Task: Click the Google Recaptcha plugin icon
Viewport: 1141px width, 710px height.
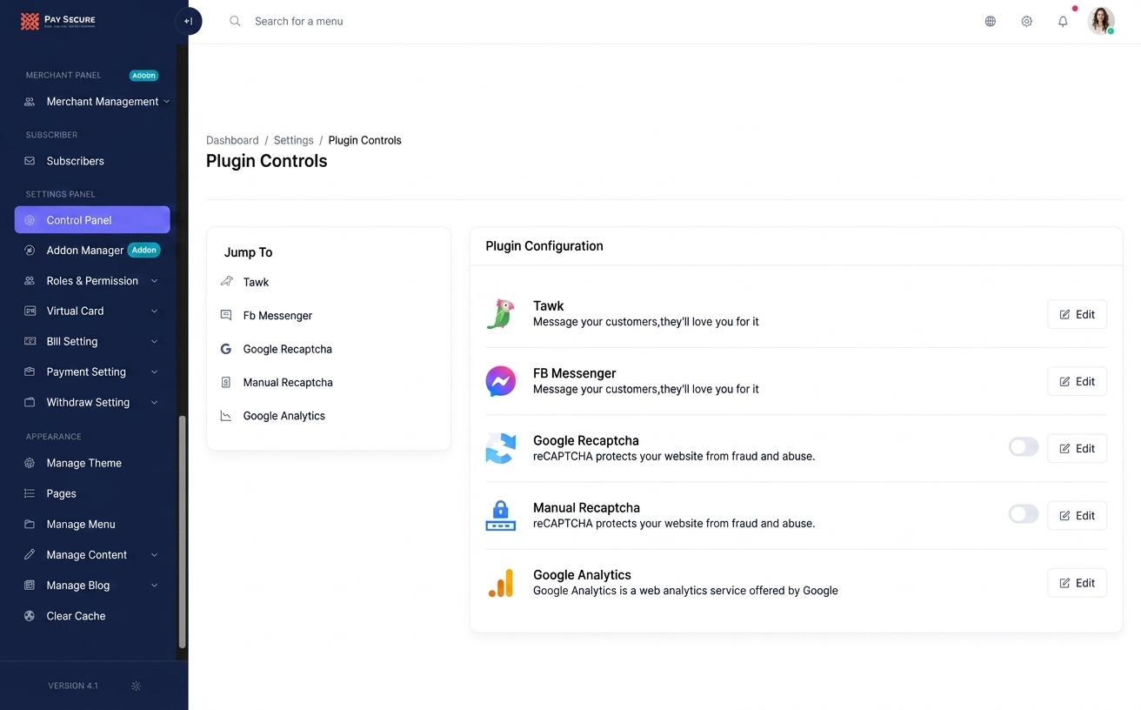Action: click(500, 448)
